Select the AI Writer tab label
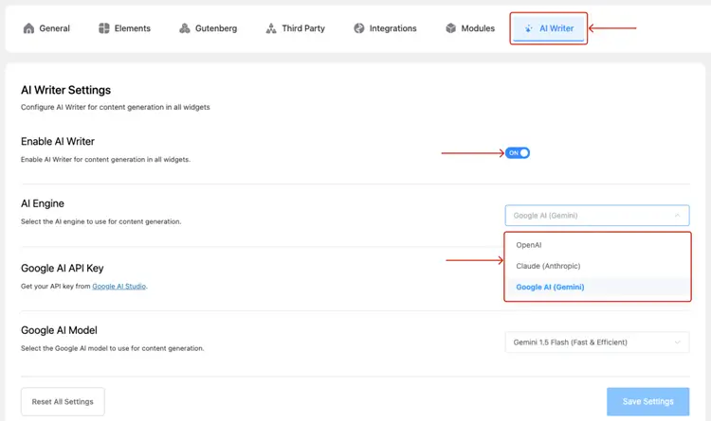Screen dimensions: 711x421 556,28
